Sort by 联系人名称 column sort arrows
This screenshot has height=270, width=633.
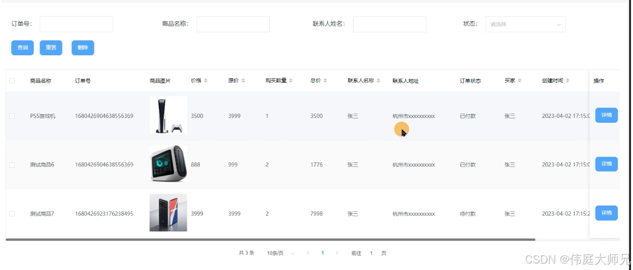[x=379, y=80]
